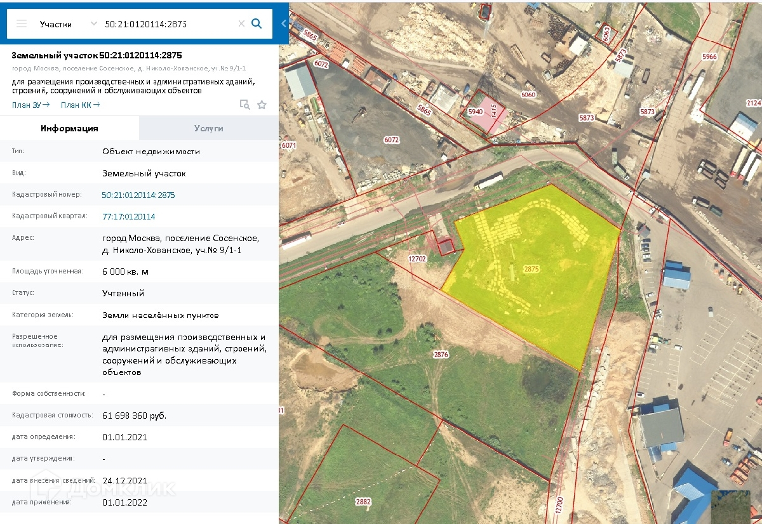Select the Информация tab
Image resolution: width=762 pixels, height=524 pixels.
click(69, 128)
